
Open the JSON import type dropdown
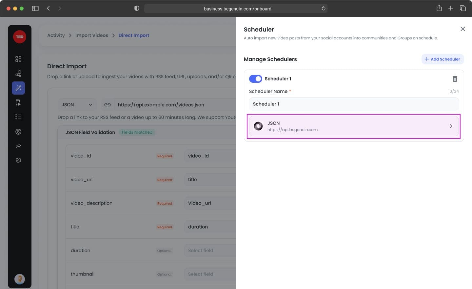coord(77,105)
